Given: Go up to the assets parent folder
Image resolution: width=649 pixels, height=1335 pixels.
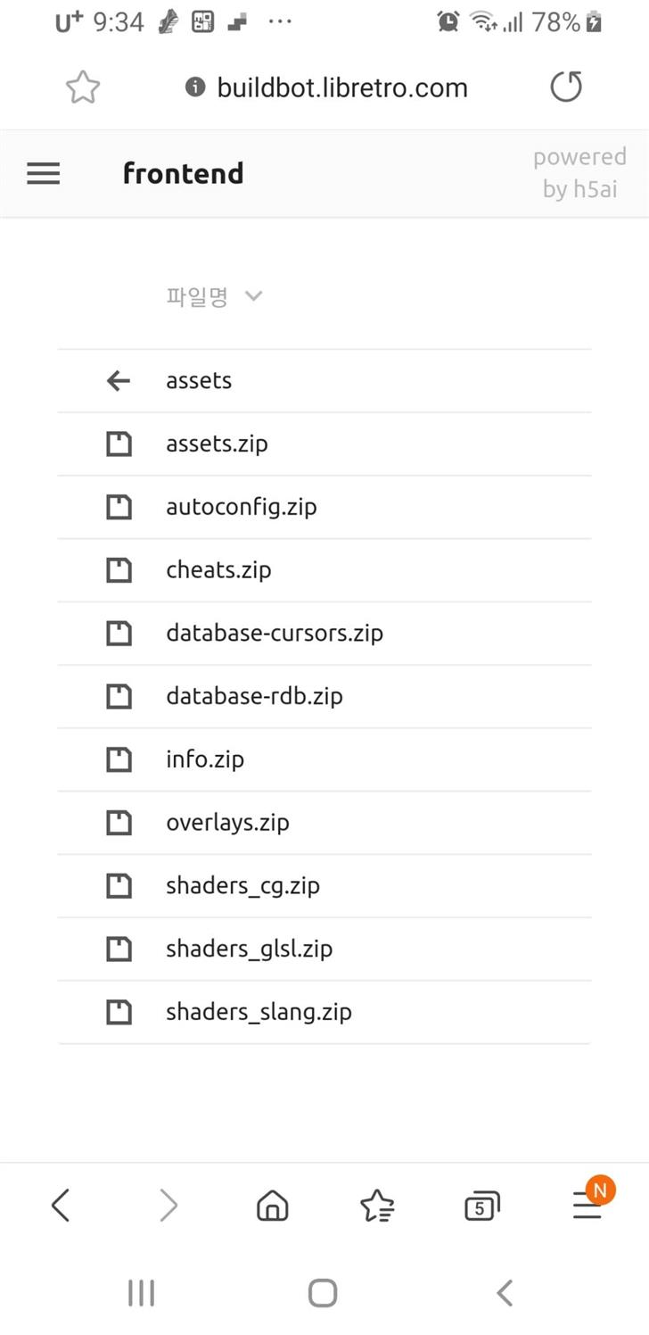Looking at the screenshot, I should [324, 381].
